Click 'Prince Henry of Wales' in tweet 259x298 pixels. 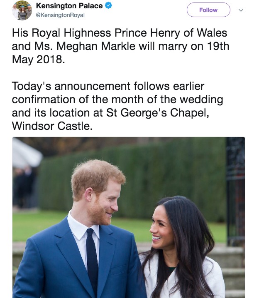pyautogui.click(x=171, y=33)
